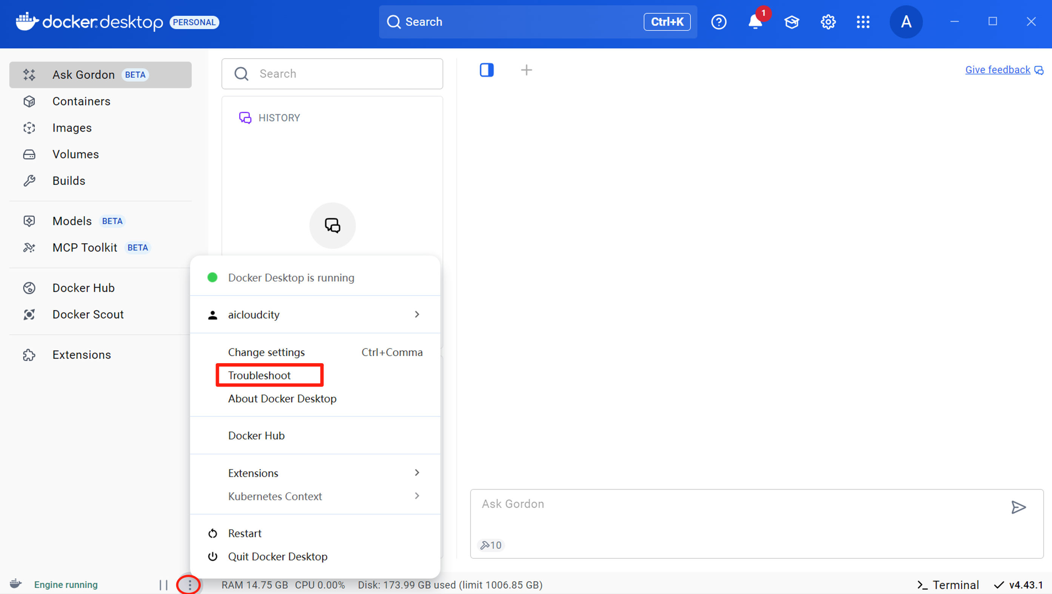1052x594 pixels.
Task: Open the Terminal from the status bar
Action: [x=948, y=584]
